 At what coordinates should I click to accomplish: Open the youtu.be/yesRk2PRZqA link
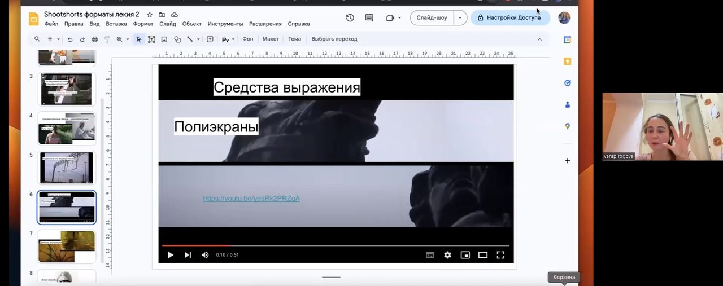[x=251, y=199]
